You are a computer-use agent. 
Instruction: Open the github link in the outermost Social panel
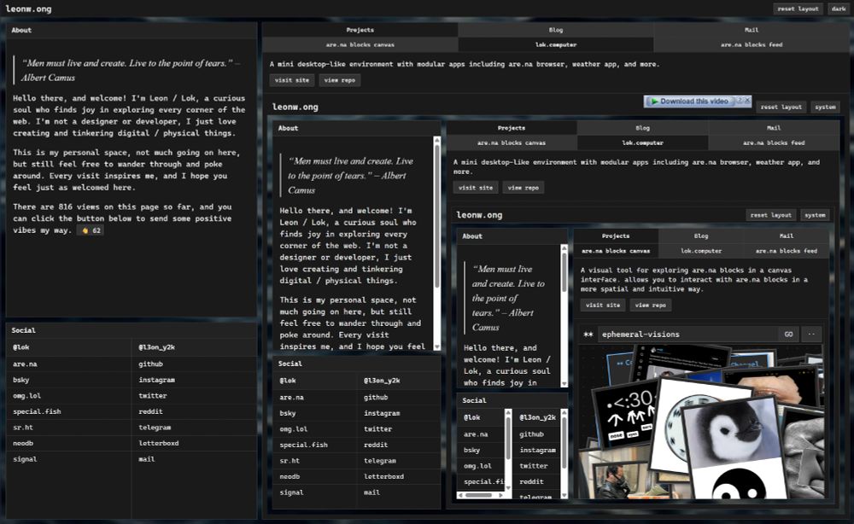[x=150, y=364]
